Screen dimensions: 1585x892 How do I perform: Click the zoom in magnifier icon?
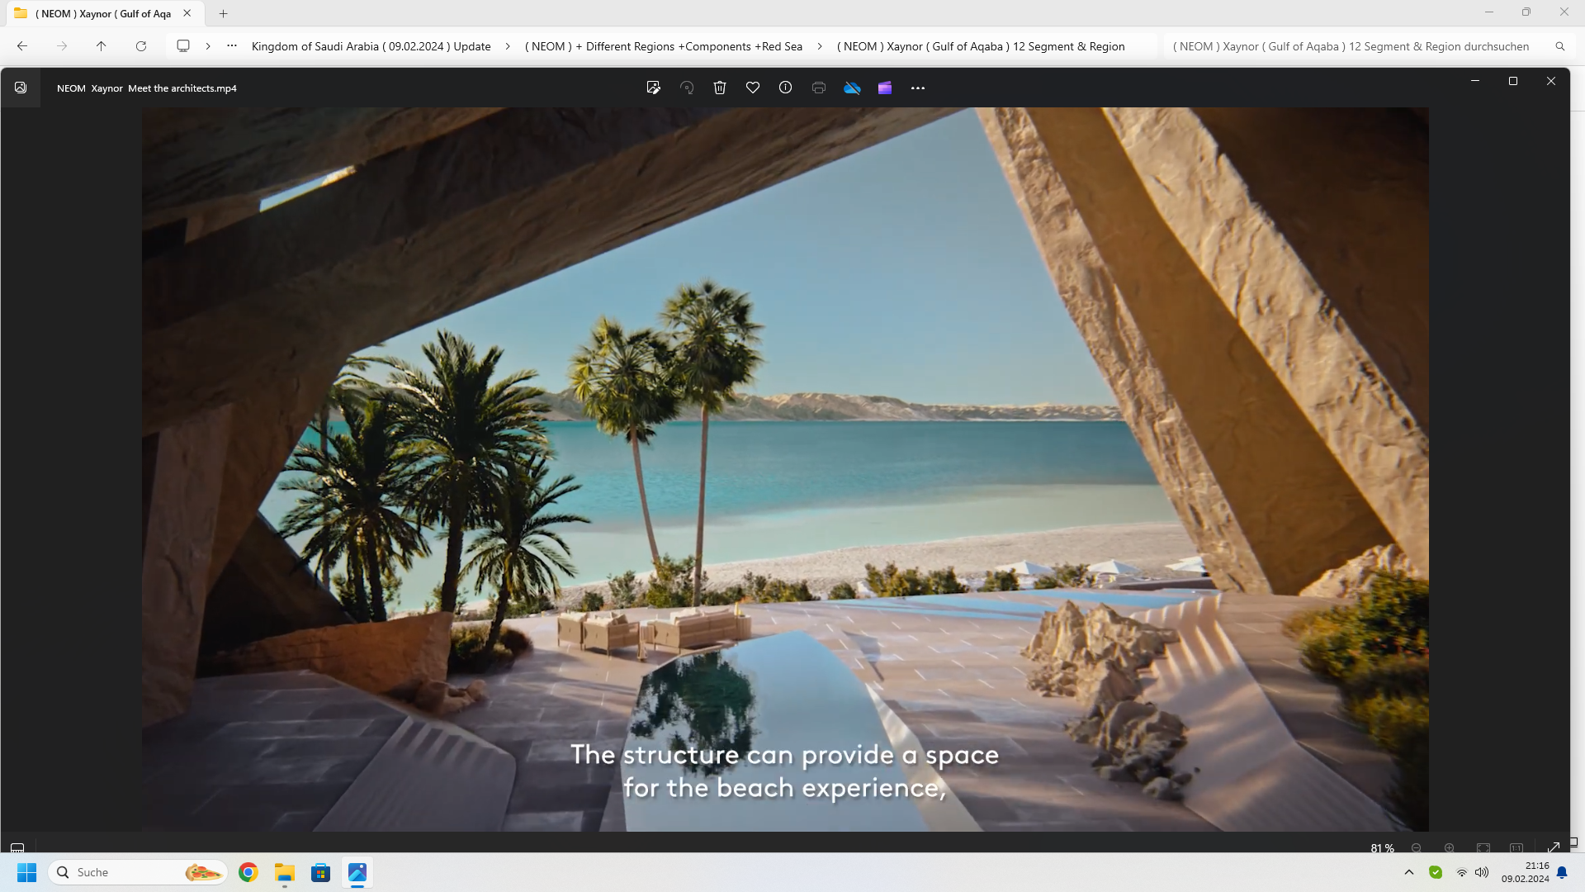pos(1450,848)
